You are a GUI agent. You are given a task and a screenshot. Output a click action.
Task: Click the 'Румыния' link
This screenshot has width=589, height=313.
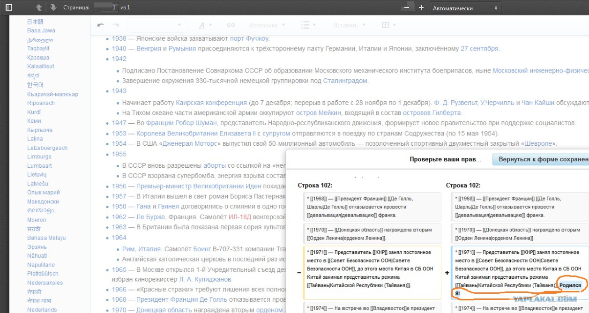[x=182, y=48]
